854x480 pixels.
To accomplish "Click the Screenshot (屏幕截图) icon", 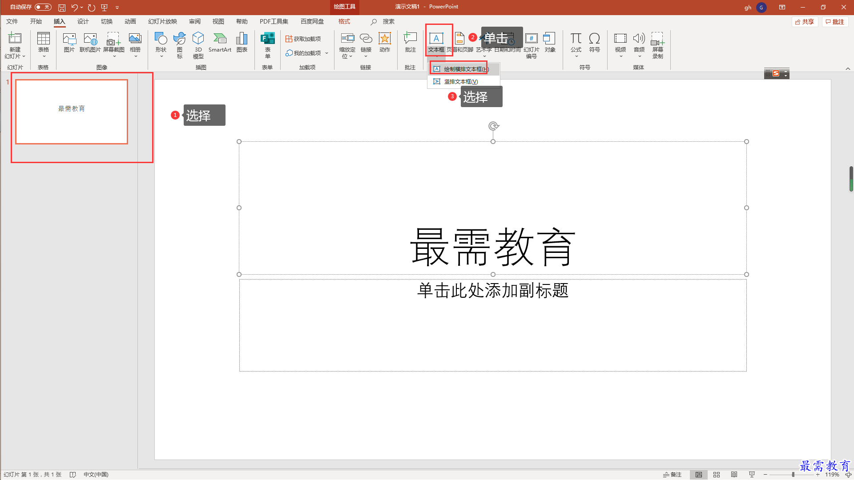I will click(113, 38).
